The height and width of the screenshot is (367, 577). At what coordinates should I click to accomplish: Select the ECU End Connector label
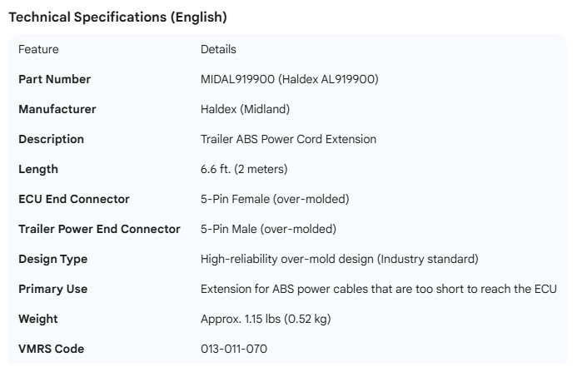coord(73,199)
